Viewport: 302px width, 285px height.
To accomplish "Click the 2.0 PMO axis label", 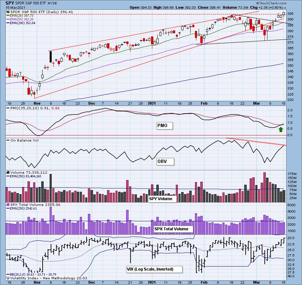I will 290,110.
